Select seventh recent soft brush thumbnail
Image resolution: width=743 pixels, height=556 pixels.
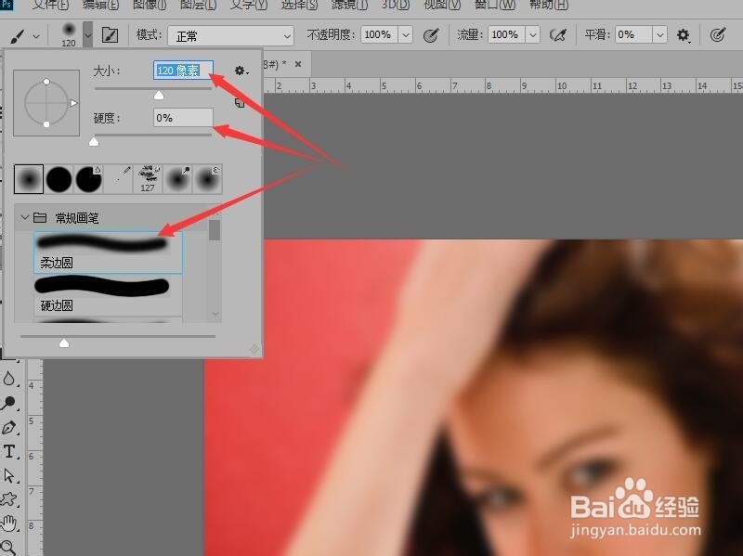pos(207,179)
